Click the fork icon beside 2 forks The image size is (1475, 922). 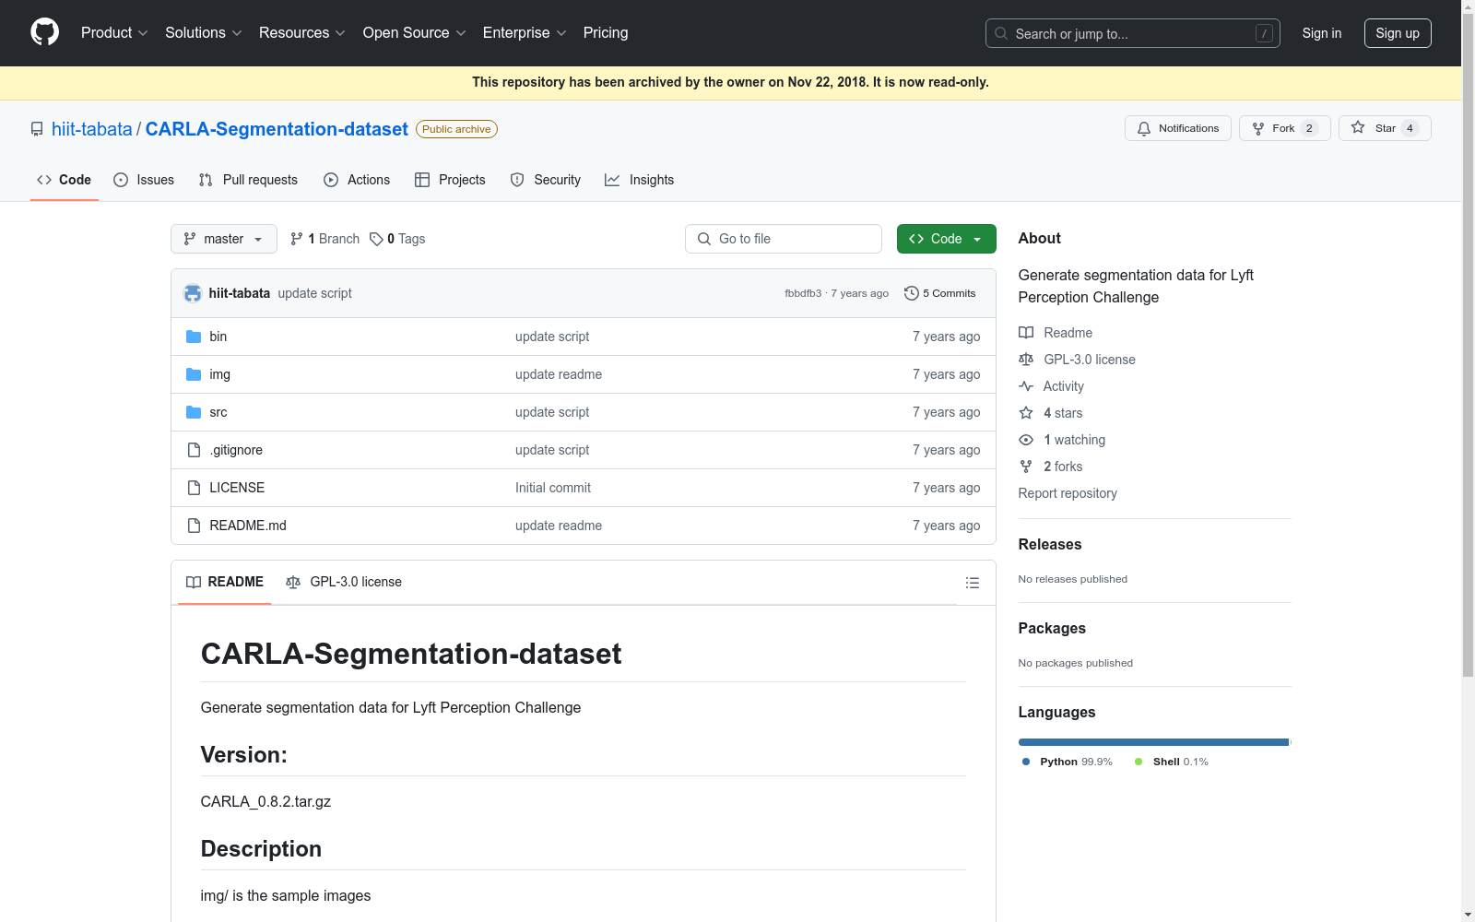tap(1026, 467)
